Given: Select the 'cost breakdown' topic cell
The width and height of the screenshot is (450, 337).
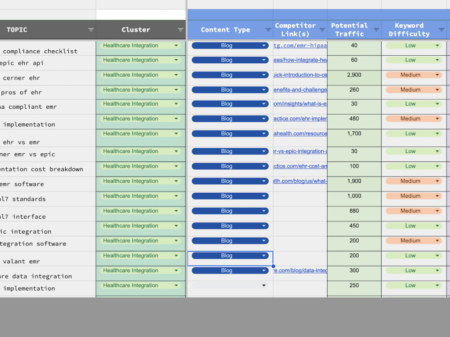Looking at the screenshot, I should [48, 169].
